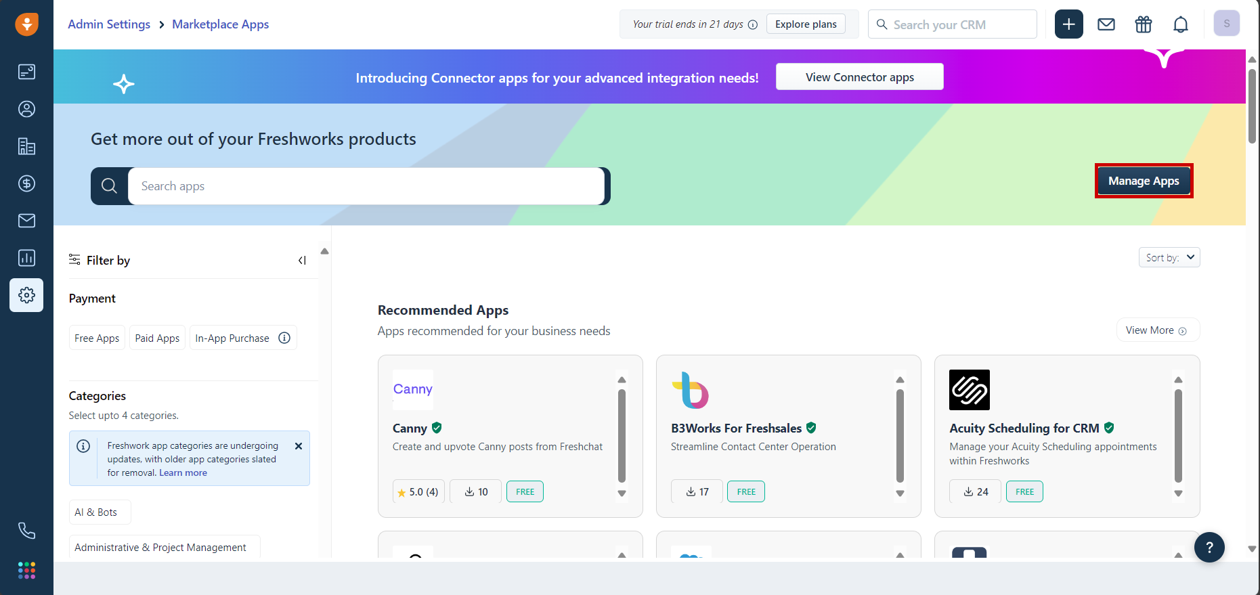Click the Manage Apps button

(1144, 181)
